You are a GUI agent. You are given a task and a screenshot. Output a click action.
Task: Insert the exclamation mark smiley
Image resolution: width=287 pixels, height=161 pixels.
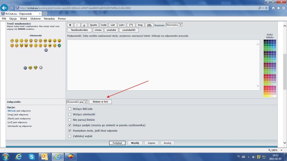36,45
